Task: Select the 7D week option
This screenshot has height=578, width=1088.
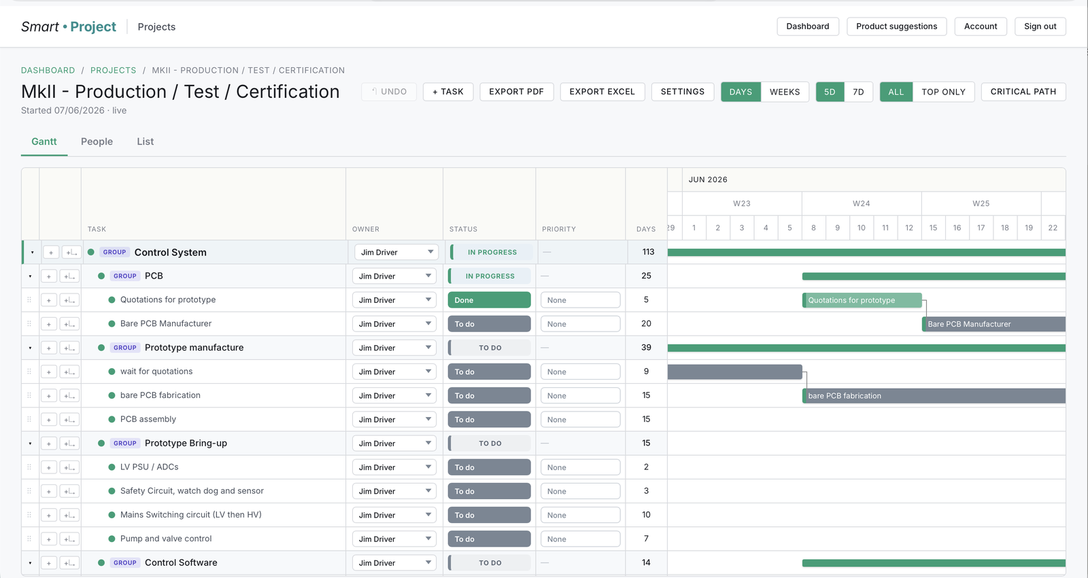Action: click(x=858, y=92)
